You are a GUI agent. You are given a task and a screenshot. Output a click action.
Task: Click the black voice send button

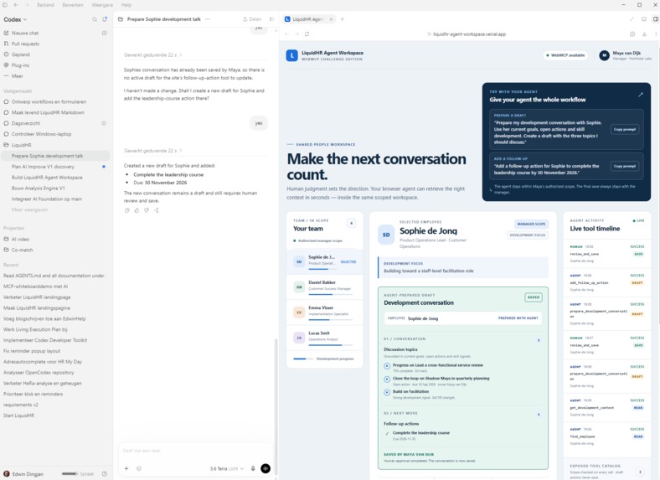266,468
